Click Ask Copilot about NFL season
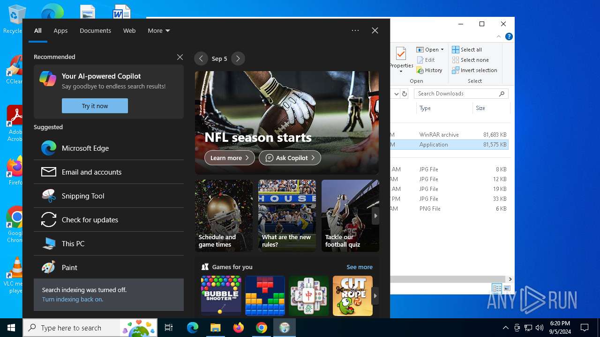Screen dimensions: 600x337 tap(290, 158)
